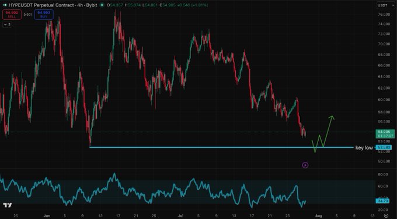Image resolution: width=397 pixels, height=219 pixels.
Task: Click the 52.000 price axis label
Action: (384, 151)
